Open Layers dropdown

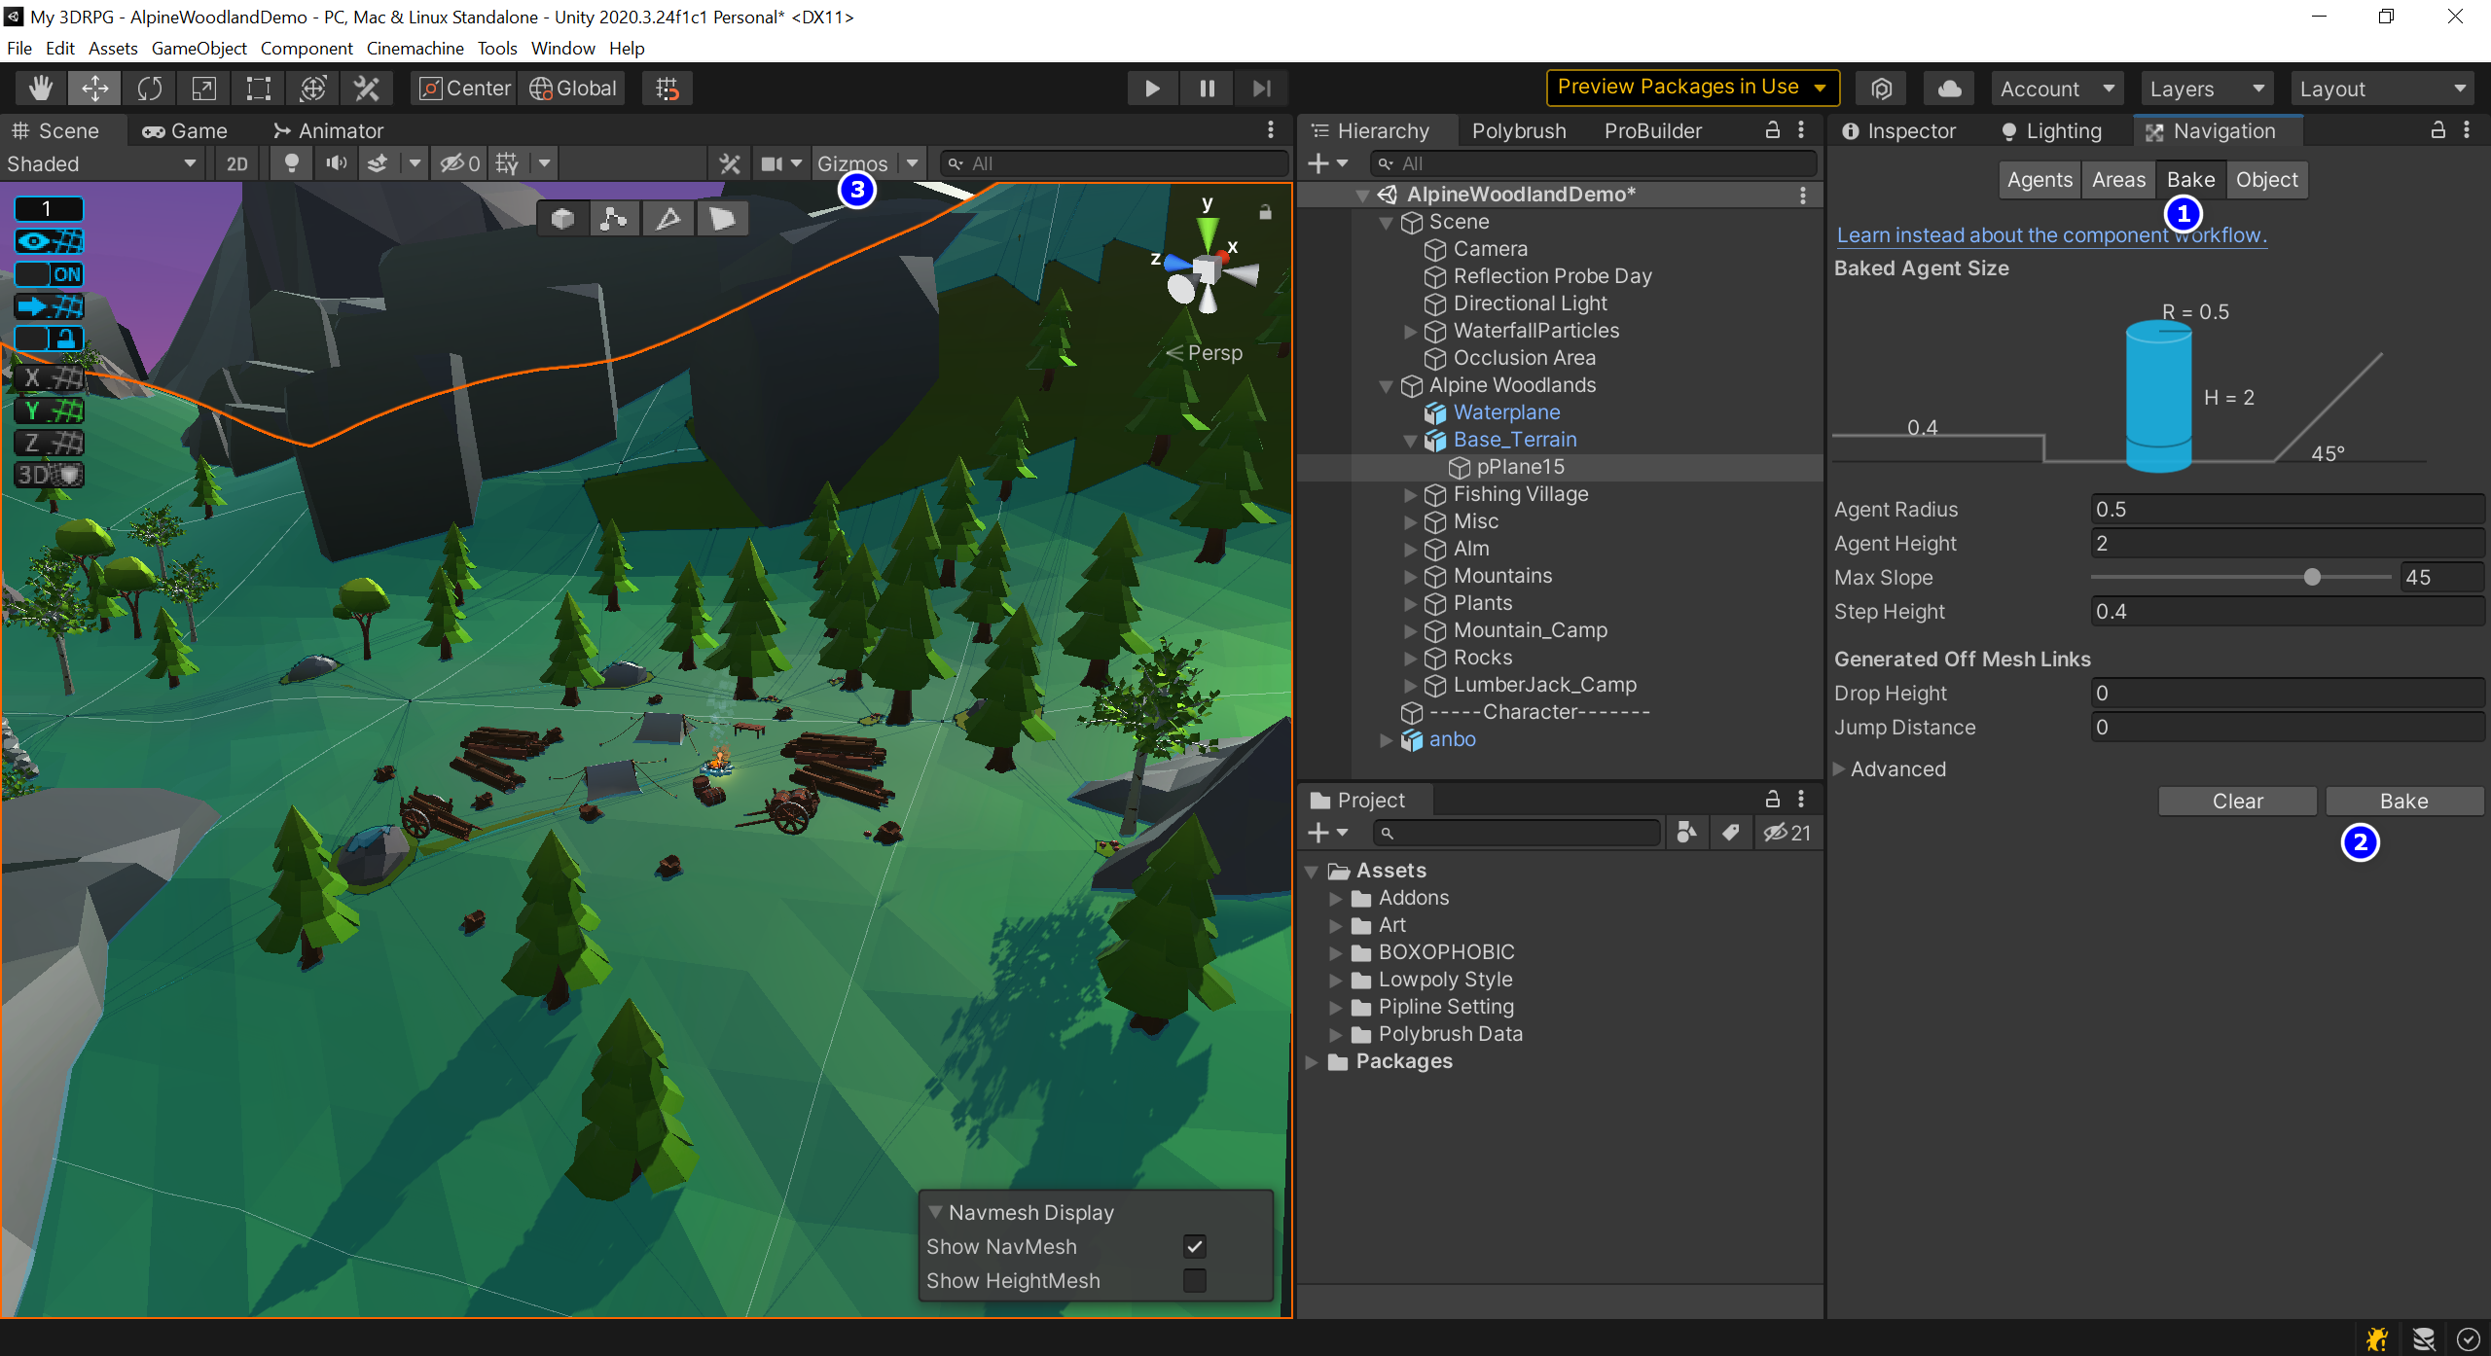point(2207,89)
